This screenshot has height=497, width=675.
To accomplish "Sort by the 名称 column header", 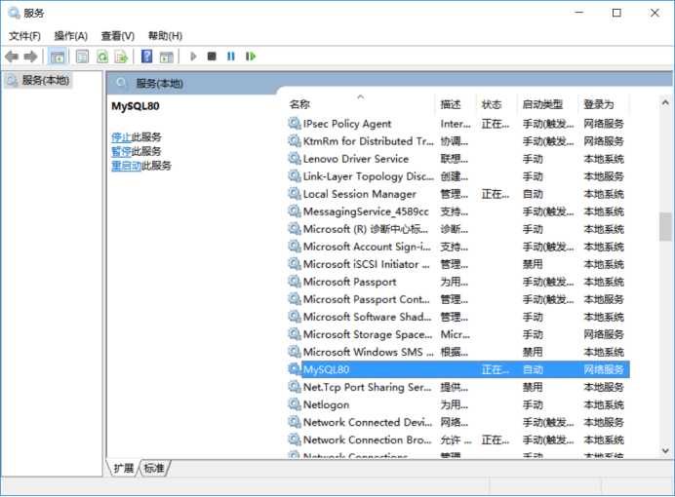I will 361,104.
